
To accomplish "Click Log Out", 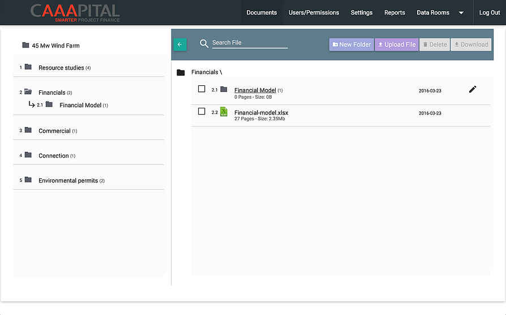I will (x=489, y=12).
